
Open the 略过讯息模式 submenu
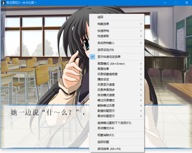pos(117,100)
